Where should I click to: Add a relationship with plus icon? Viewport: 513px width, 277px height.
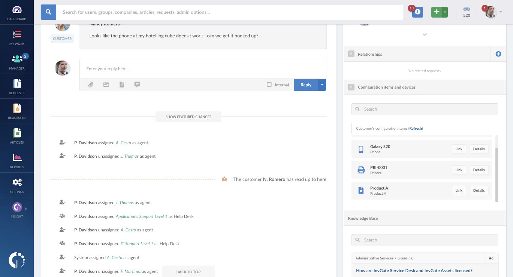[x=498, y=54]
